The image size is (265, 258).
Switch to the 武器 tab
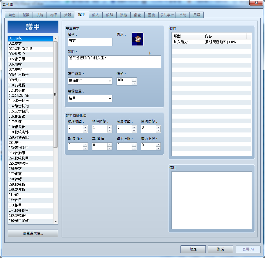point(68,15)
